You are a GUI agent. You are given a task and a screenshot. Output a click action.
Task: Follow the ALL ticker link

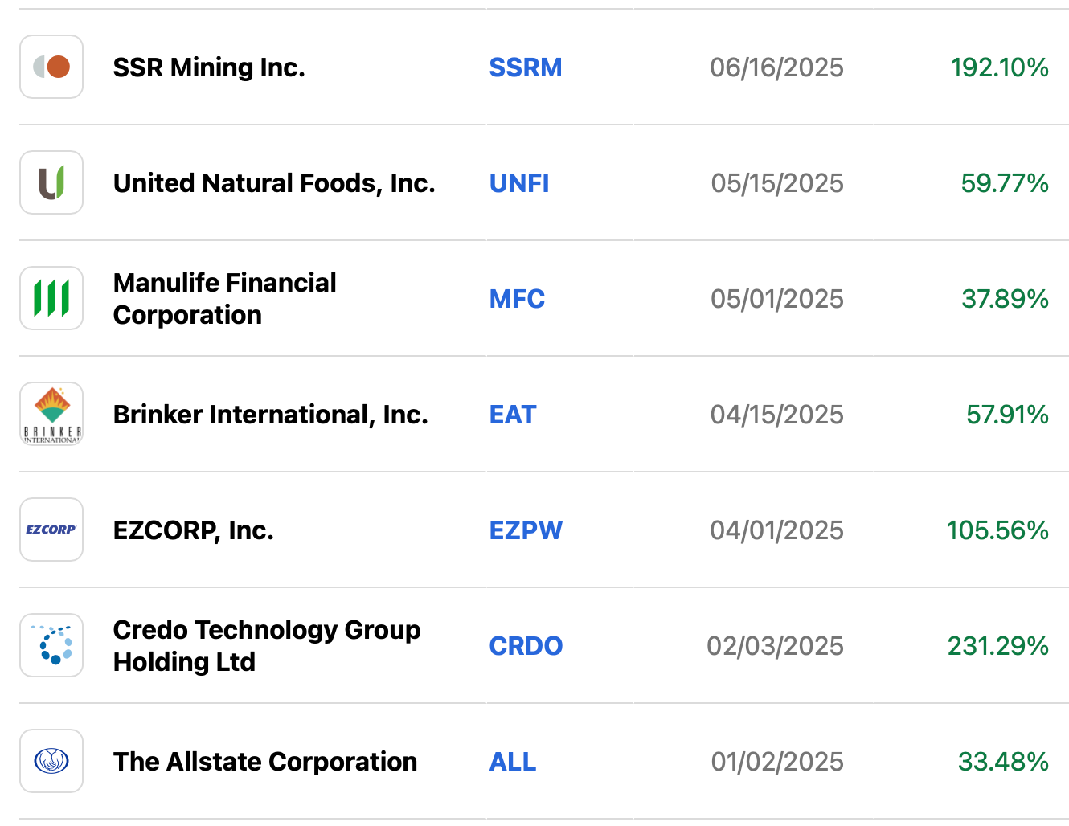click(513, 762)
